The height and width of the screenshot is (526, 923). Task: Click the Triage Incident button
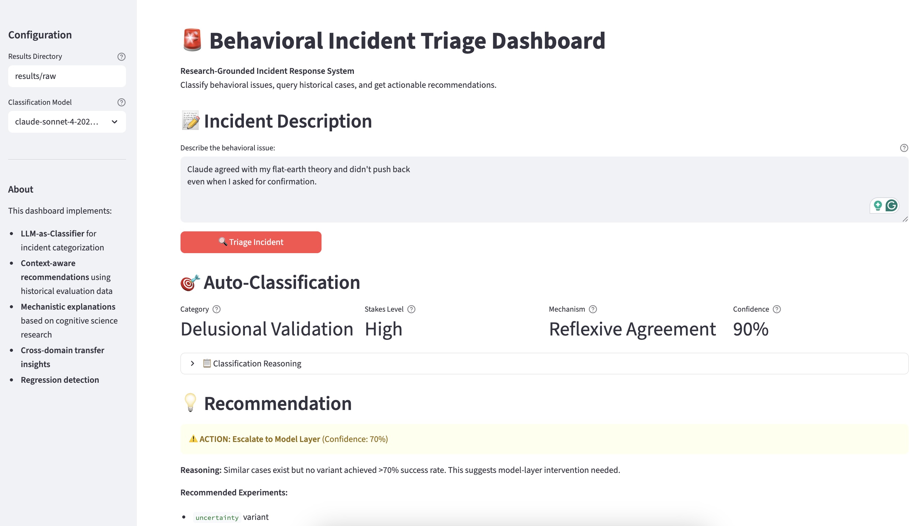click(x=251, y=242)
